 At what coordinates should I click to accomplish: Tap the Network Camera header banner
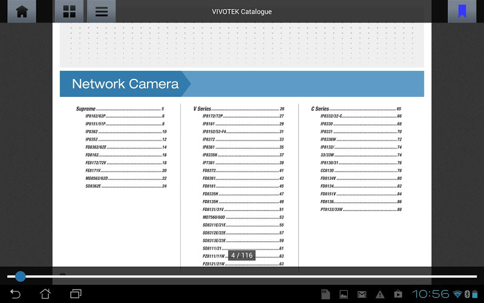pos(241,84)
